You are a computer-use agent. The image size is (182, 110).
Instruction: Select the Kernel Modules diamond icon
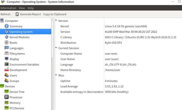coord(6,37)
